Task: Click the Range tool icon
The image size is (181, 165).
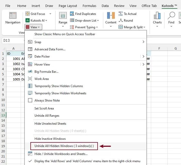Action: pyautogui.click(x=63, y=15)
